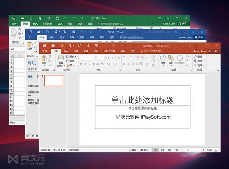Click the Save icon in the Word window
This screenshot has height=169, width=229.
coord(30,32)
